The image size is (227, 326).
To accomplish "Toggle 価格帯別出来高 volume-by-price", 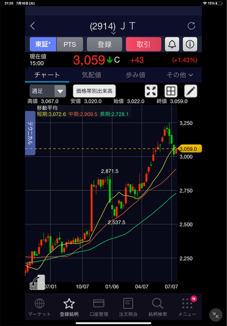I will point(94,91).
